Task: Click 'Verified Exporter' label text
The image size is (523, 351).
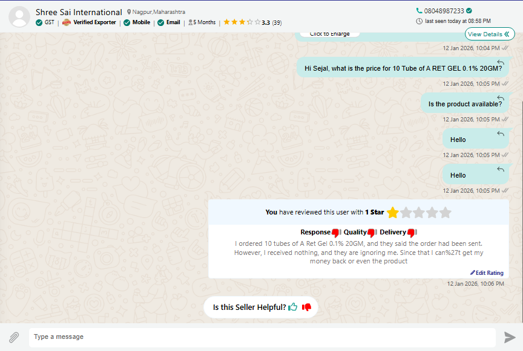Action: pyautogui.click(x=94, y=22)
